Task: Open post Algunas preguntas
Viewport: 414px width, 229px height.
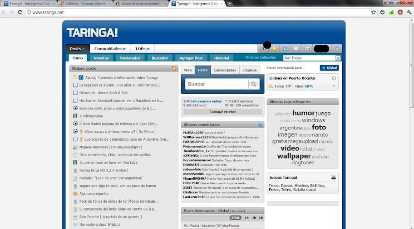Action: coord(94,194)
